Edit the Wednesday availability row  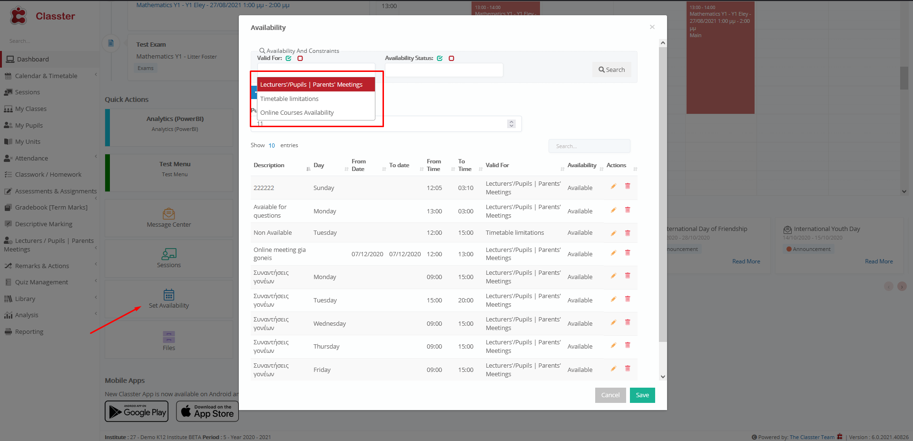[x=613, y=322]
